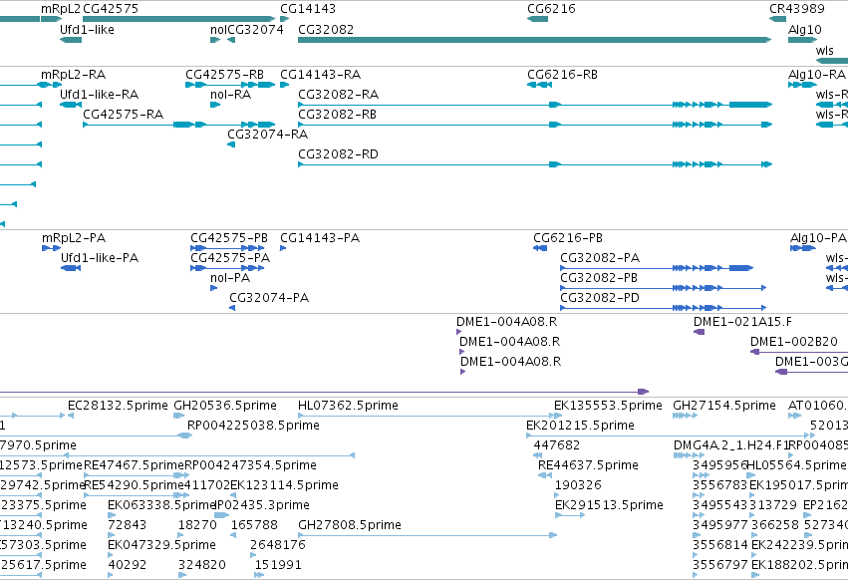Select transcript CG6216-RB
Image resolution: width=848 pixels, height=580 pixels.
(x=540, y=85)
